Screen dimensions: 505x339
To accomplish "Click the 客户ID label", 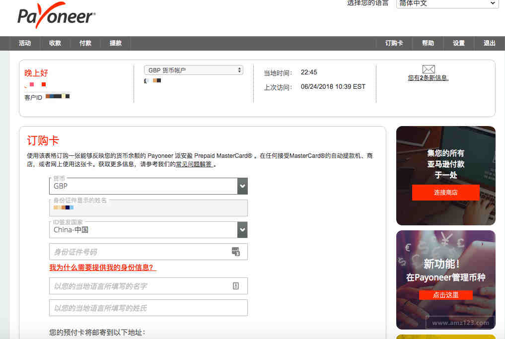I will click(x=33, y=98).
